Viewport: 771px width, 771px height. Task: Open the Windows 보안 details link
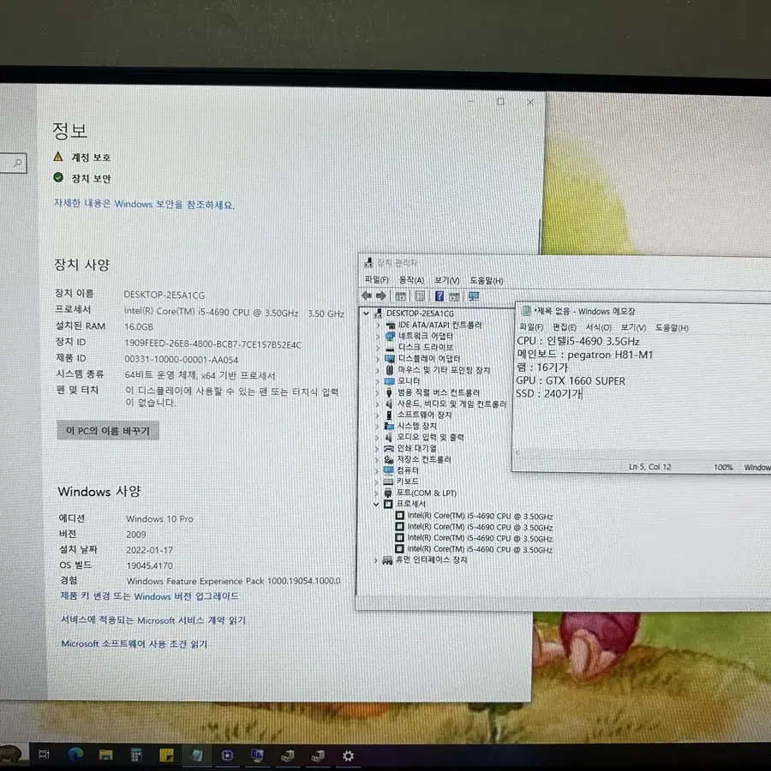click(x=144, y=204)
